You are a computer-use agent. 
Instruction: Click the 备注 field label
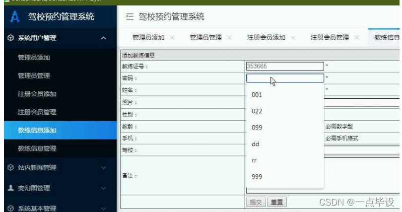click(130, 176)
